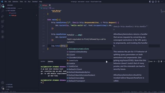Switch to the Terminal panel tab

pyautogui.click(x=51, y=61)
